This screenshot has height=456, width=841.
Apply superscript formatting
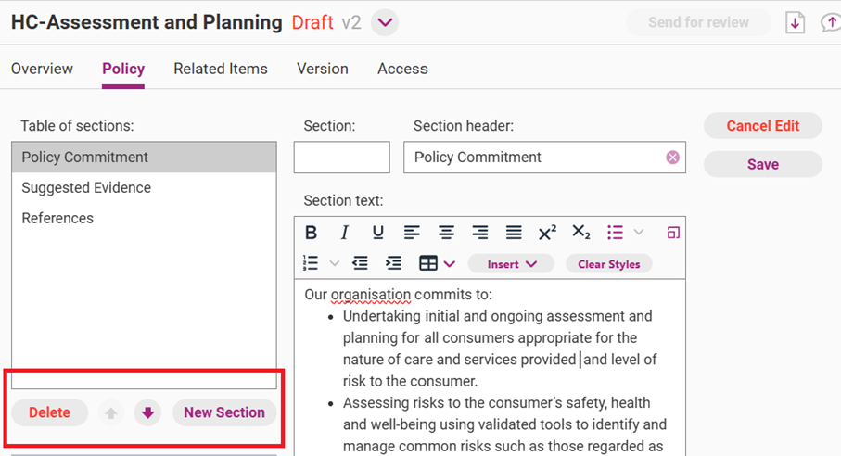coord(547,233)
